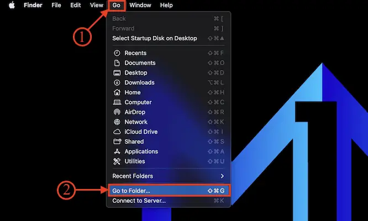Open the View menu in menu bar

click(x=96, y=5)
